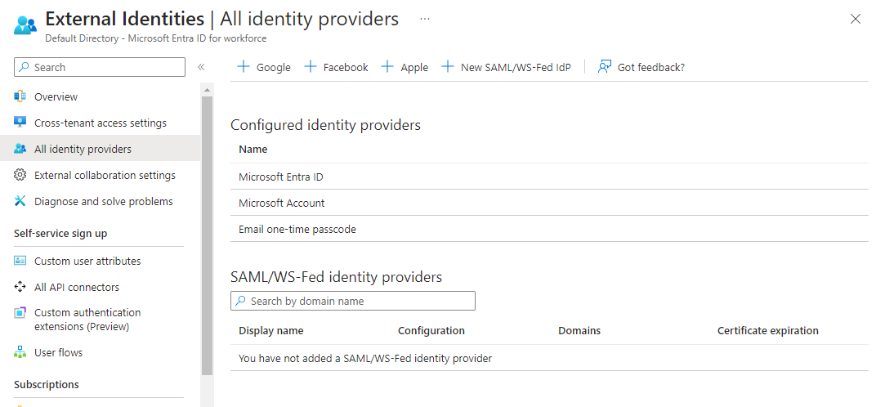The height and width of the screenshot is (407, 885).
Task: Click the Certificate expiration column header
Action: pyautogui.click(x=767, y=331)
